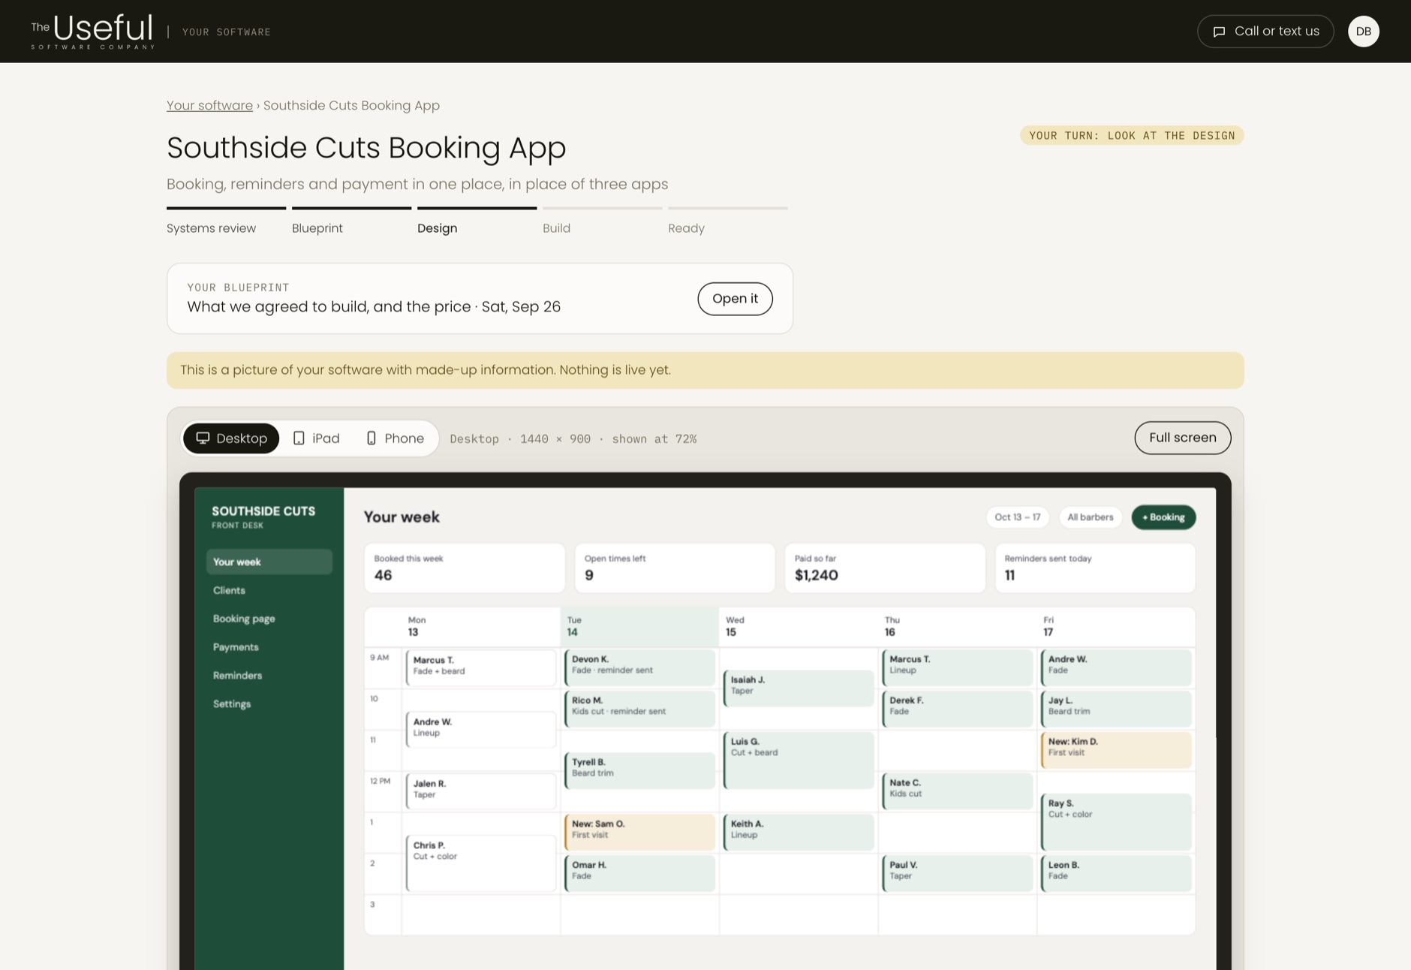
Task: Click the Useful Software Company logo
Action: (92, 32)
